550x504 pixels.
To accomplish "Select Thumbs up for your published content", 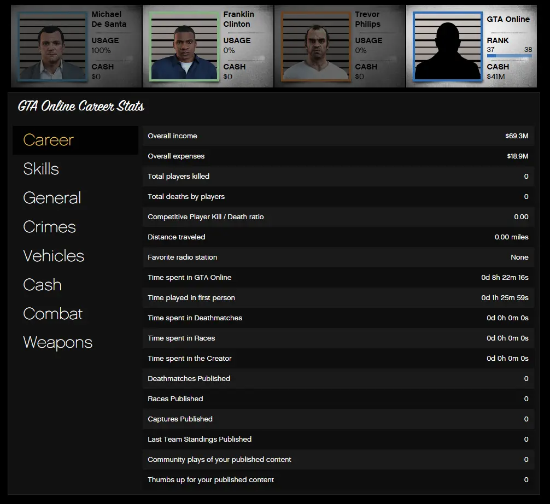I will tap(338, 480).
